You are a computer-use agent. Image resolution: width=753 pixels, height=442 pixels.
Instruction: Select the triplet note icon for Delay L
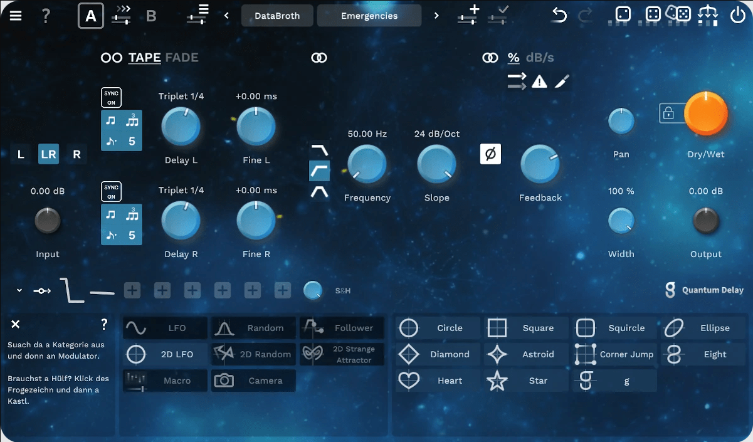pos(132,120)
